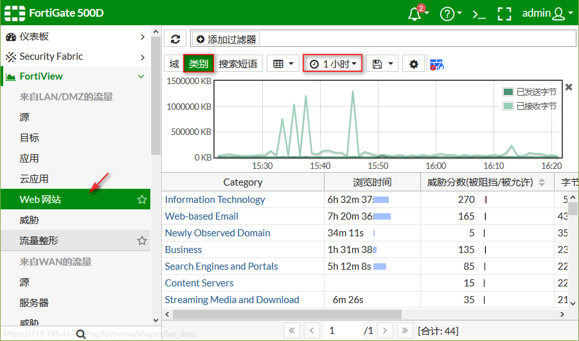Click the 合计: 44 total text
Screen dimensions: 579x341
click(x=438, y=331)
